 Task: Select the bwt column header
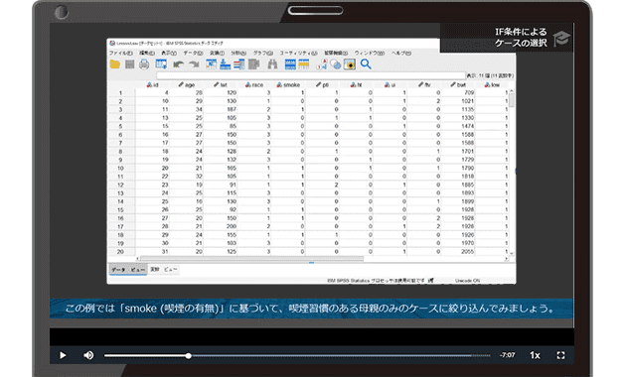458,85
